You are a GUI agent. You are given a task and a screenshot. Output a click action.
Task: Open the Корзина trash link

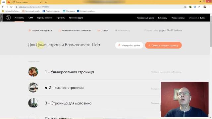tap(123, 30)
